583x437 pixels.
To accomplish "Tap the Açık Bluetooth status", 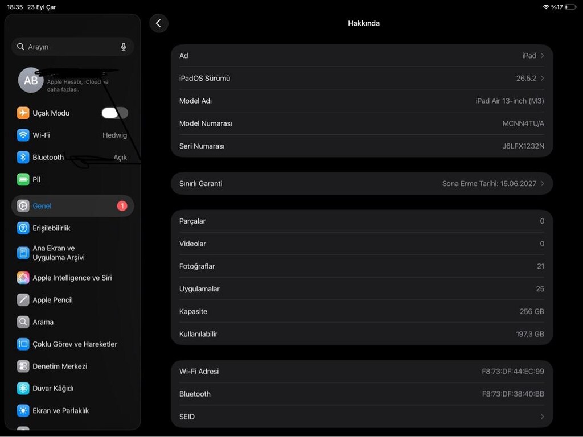I will pyautogui.click(x=120, y=158).
